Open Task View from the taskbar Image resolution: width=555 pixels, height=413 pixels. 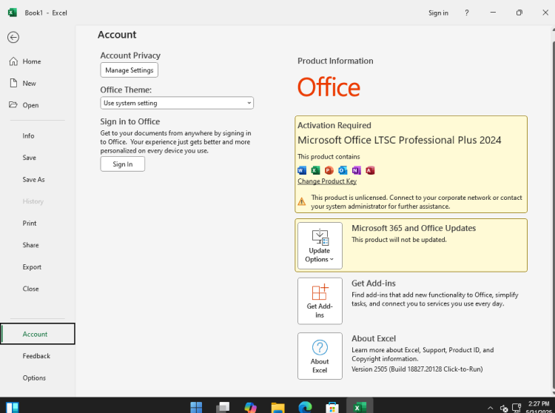[223, 407]
